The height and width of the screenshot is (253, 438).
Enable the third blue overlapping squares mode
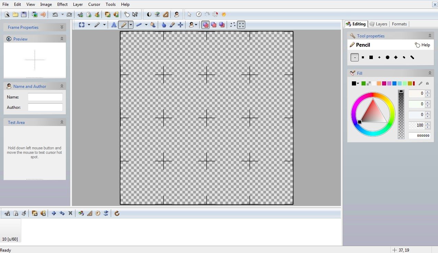(222, 25)
